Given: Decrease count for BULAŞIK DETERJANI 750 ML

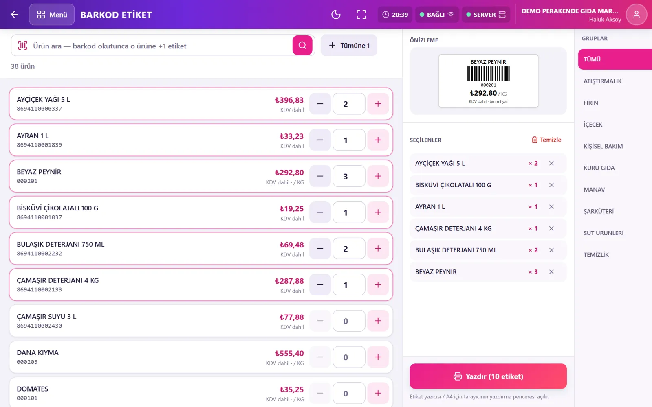Looking at the screenshot, I should [320, 249].
